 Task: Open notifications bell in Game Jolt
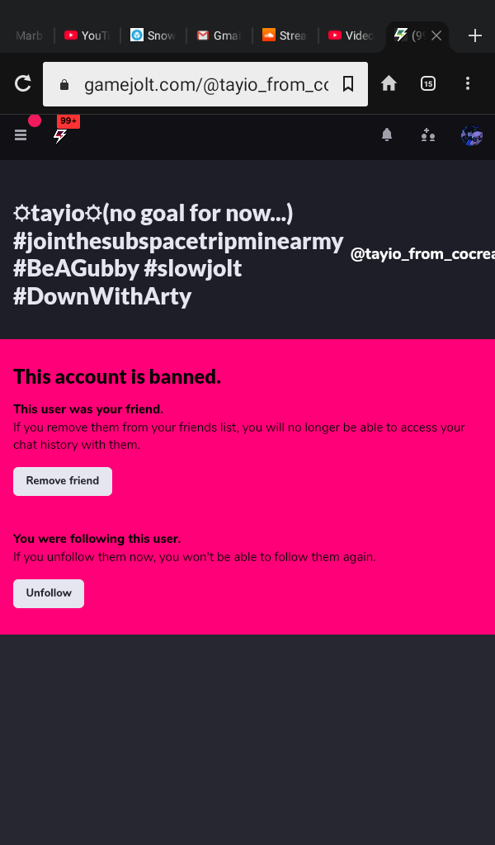[387, 135]
